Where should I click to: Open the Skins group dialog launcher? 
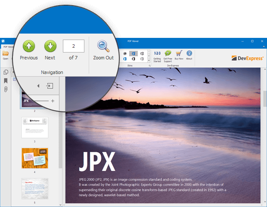click(x=150, y=66)
